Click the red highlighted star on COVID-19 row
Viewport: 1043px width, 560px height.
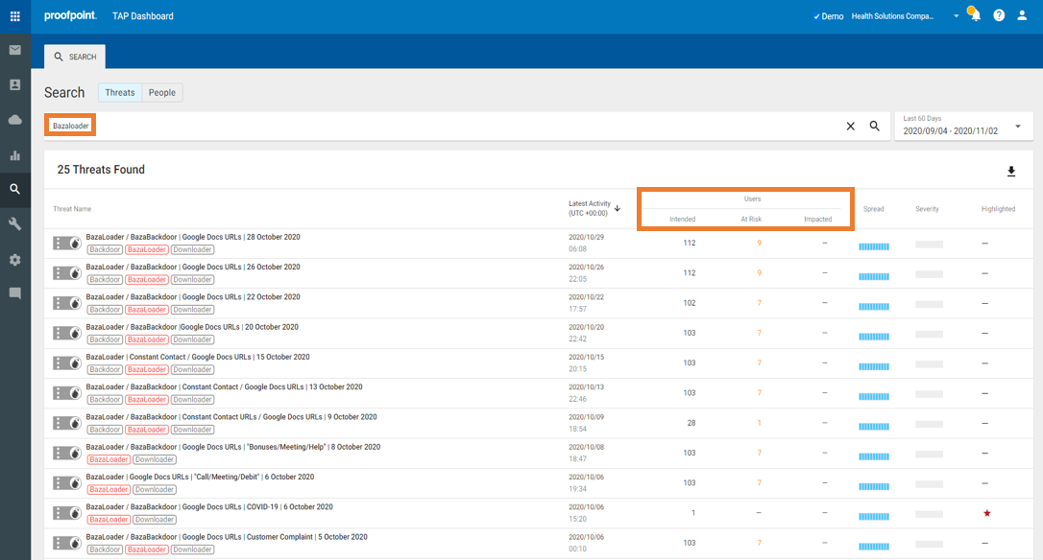[987, 513]
